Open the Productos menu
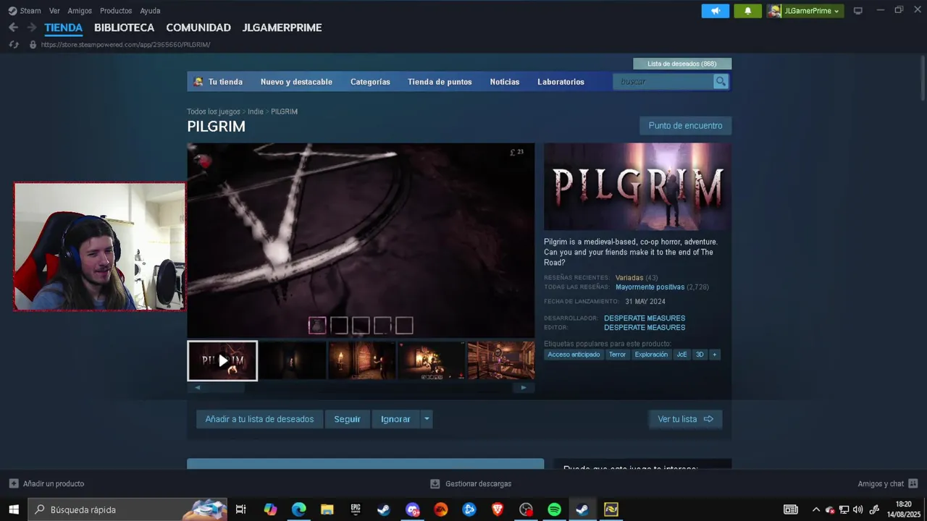The width and height of the screenshot is (927, 521). pos(116,11)
